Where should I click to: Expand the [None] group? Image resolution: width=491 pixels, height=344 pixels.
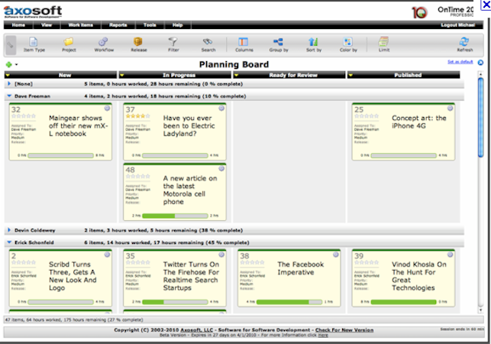[x=9, y=84]
